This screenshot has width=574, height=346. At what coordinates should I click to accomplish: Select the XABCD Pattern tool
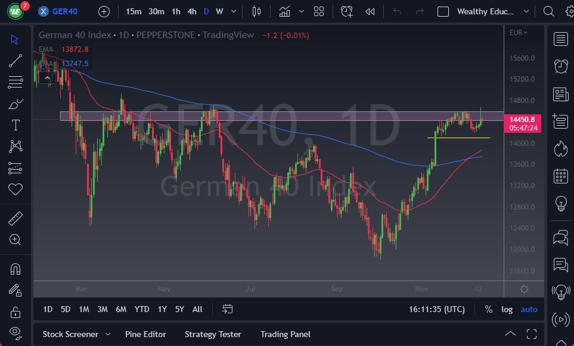[15, 146]
